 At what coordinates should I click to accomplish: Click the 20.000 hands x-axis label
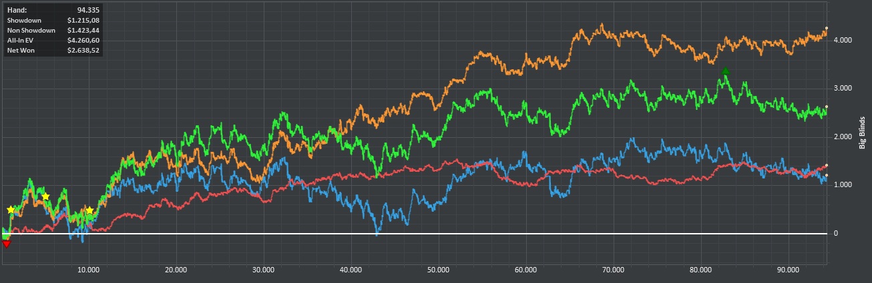click(176, 270)
